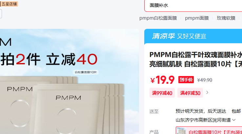Click the red 到手价 price tag
This screenshot has width=242, height=134.
click(186, 80)
